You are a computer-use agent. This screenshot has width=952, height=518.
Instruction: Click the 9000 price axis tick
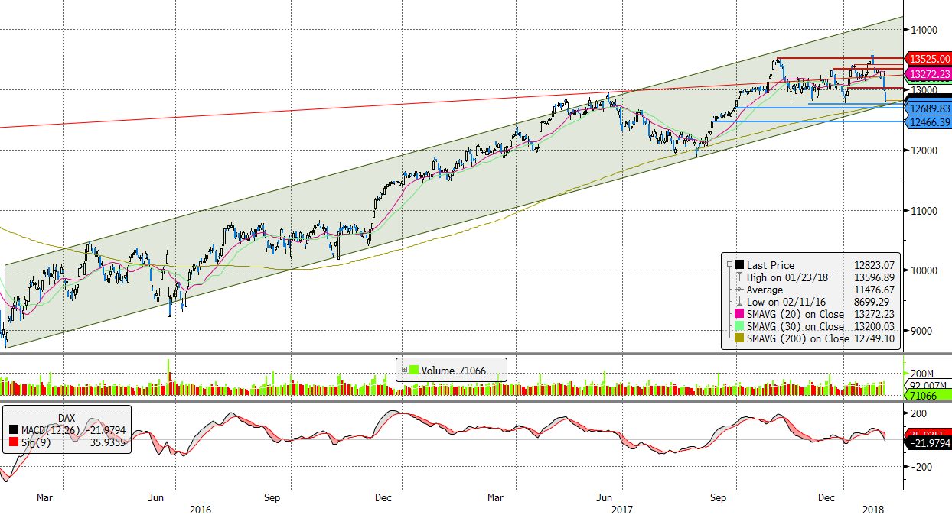click(922, 331)
